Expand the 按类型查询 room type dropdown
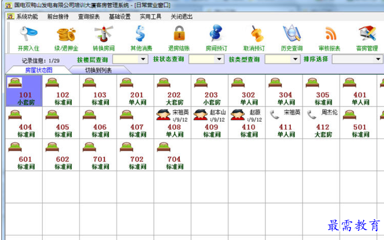 pyautogui.click(x=296, y=59)
